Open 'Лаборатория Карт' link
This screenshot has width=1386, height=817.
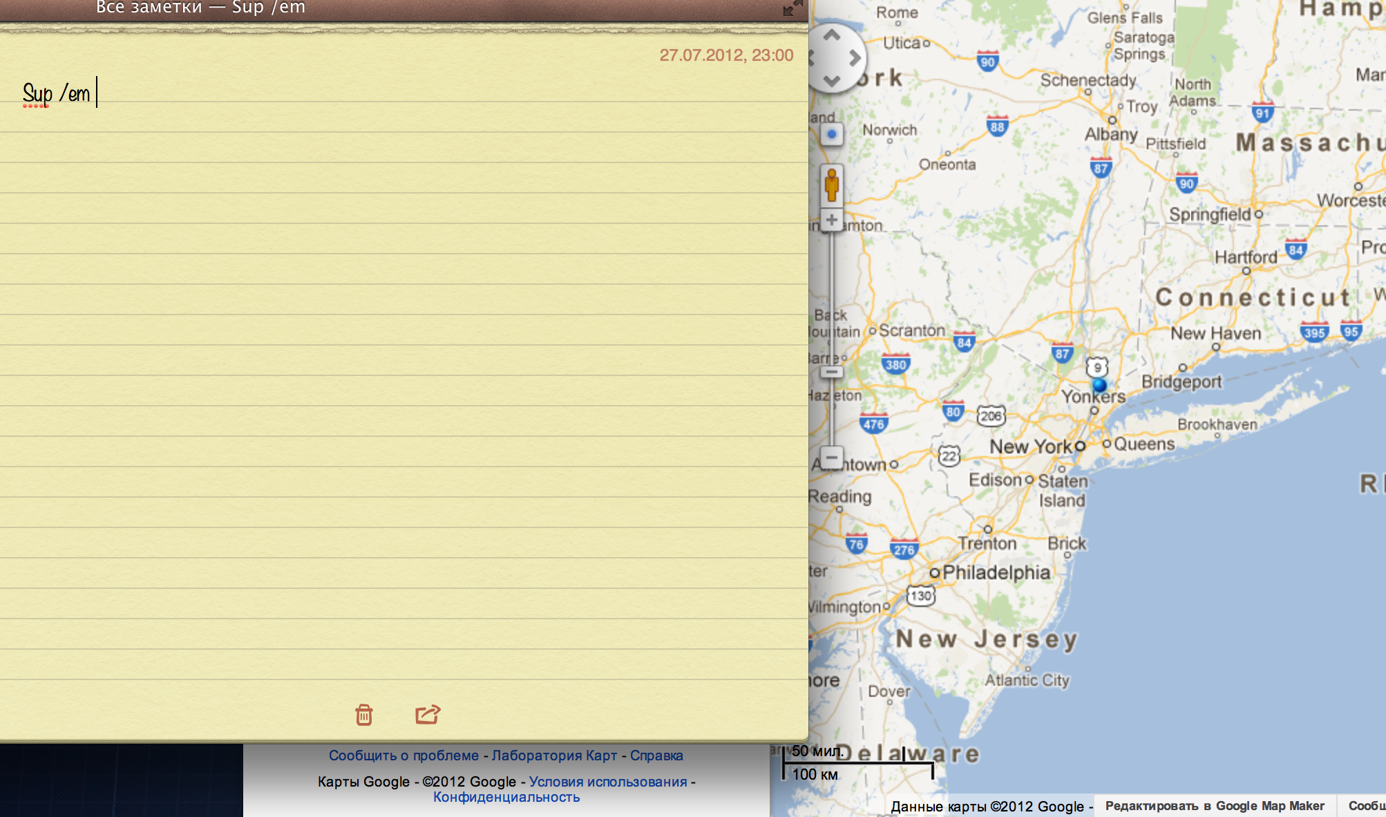[554, 755]
